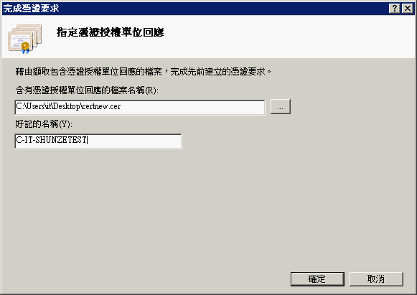Viewport: 417px width, 295px height.
Task: Click the gold seal ribbon on certificate icon
Action: click(x=25, y=48)
